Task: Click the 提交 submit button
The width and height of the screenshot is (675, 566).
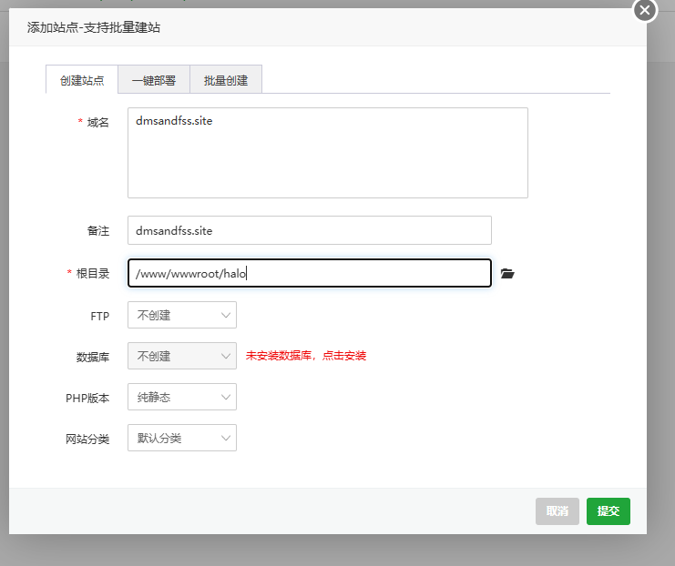Action: click(x=609, y=511)
